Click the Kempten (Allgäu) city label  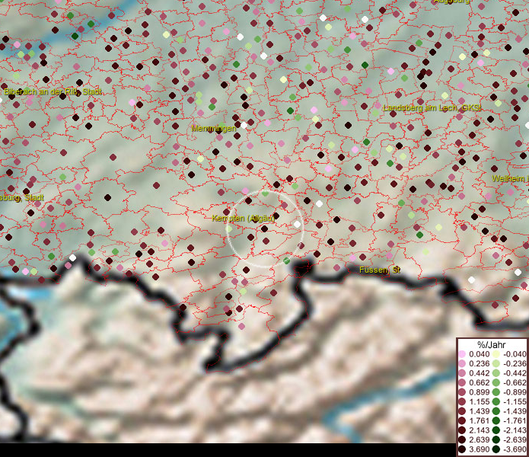point(241,219)
